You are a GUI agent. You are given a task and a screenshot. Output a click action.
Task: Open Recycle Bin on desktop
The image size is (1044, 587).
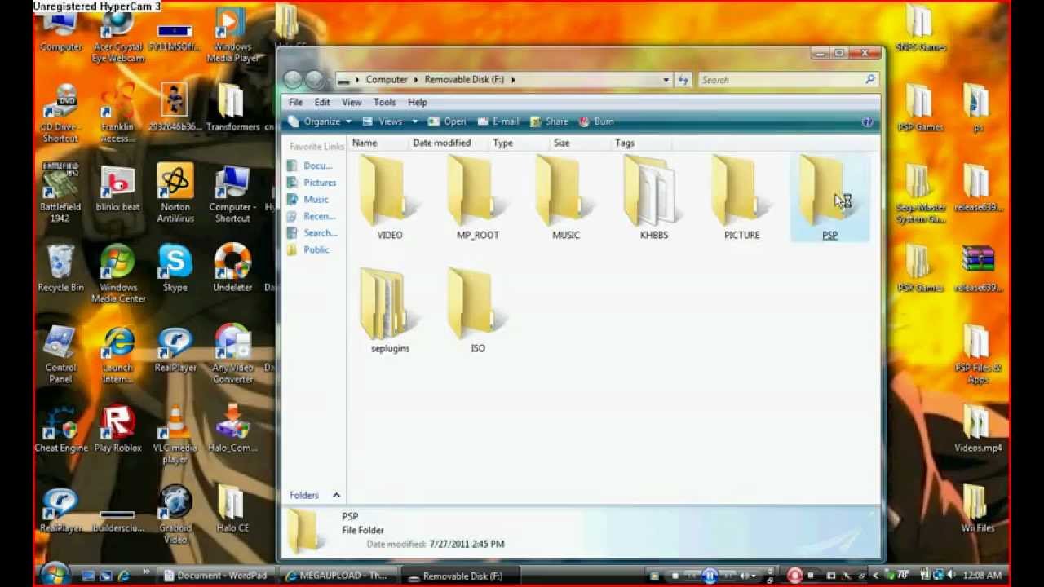click(x=60, y=268)
